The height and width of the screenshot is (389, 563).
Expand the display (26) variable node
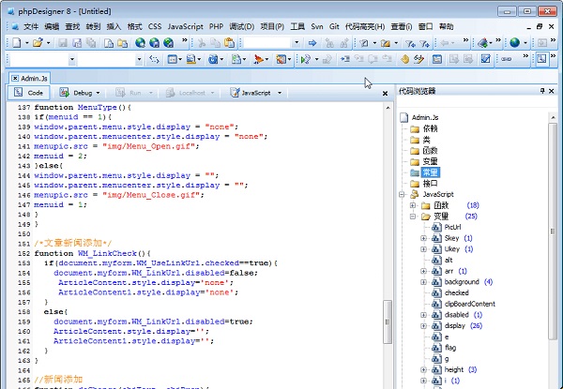point(424,326)
